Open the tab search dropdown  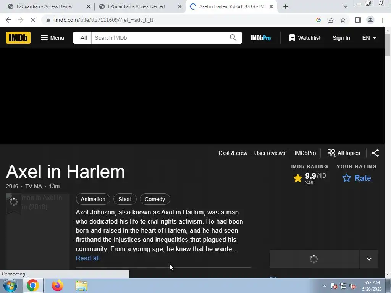(x=345, y=7)
